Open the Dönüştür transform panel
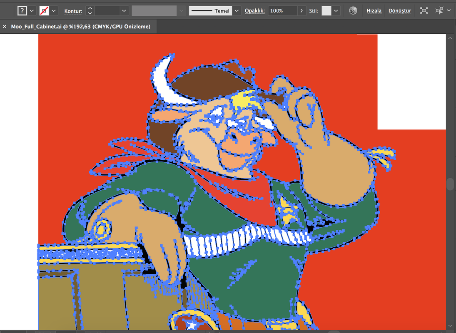The image size is (456, 333). point(400,11)
